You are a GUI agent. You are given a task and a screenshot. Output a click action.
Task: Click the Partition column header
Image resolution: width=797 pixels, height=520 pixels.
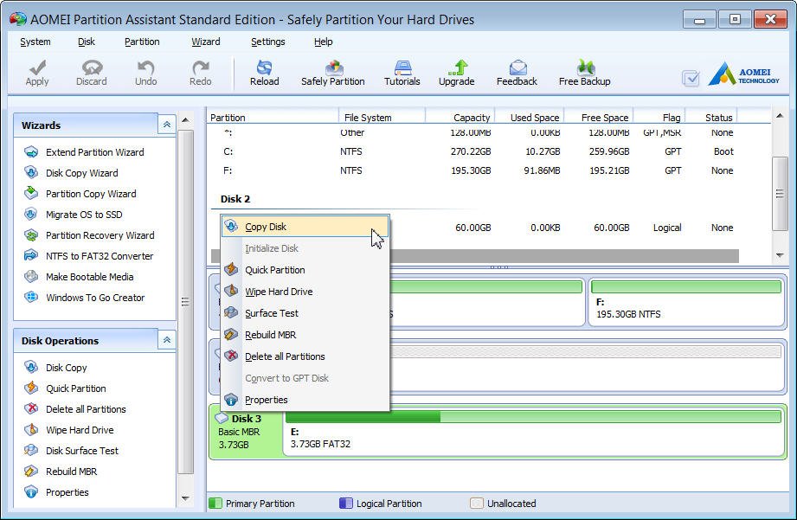273,118
